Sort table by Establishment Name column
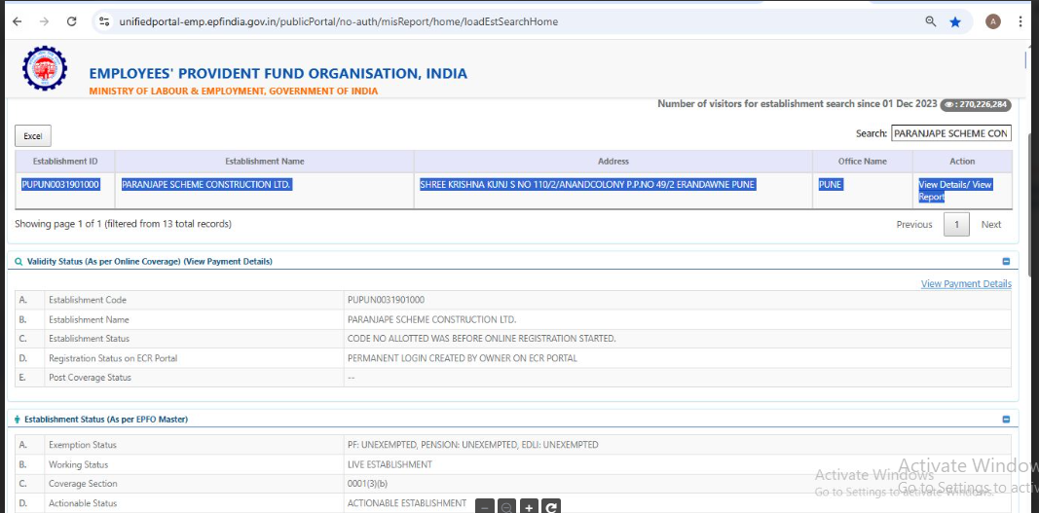1039x513 pixels. click(265, 162)
